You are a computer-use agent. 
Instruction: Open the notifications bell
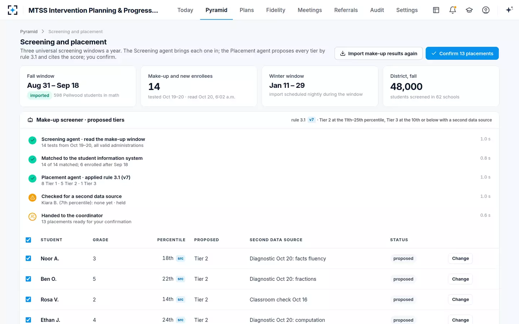(453, 10)
